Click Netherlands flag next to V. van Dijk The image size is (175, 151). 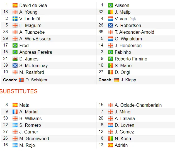point(111,19)
